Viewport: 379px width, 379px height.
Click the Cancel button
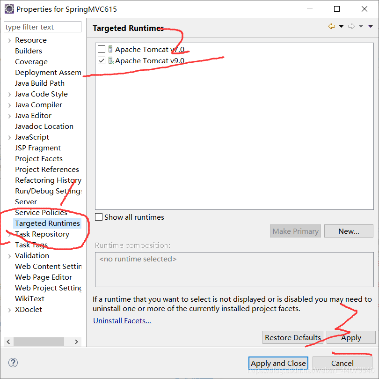click(x=342, y=363)
